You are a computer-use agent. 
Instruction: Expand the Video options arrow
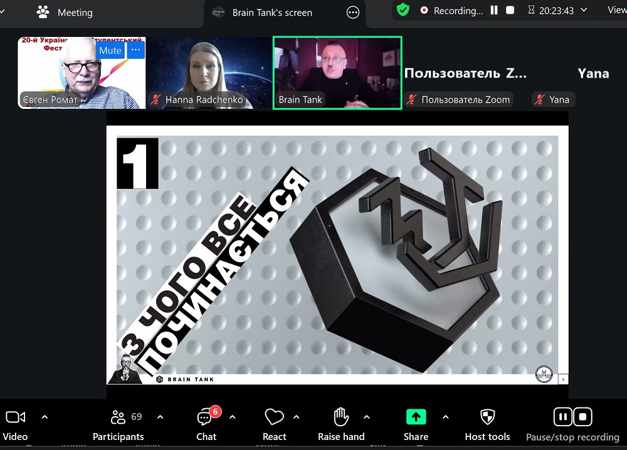45,417
